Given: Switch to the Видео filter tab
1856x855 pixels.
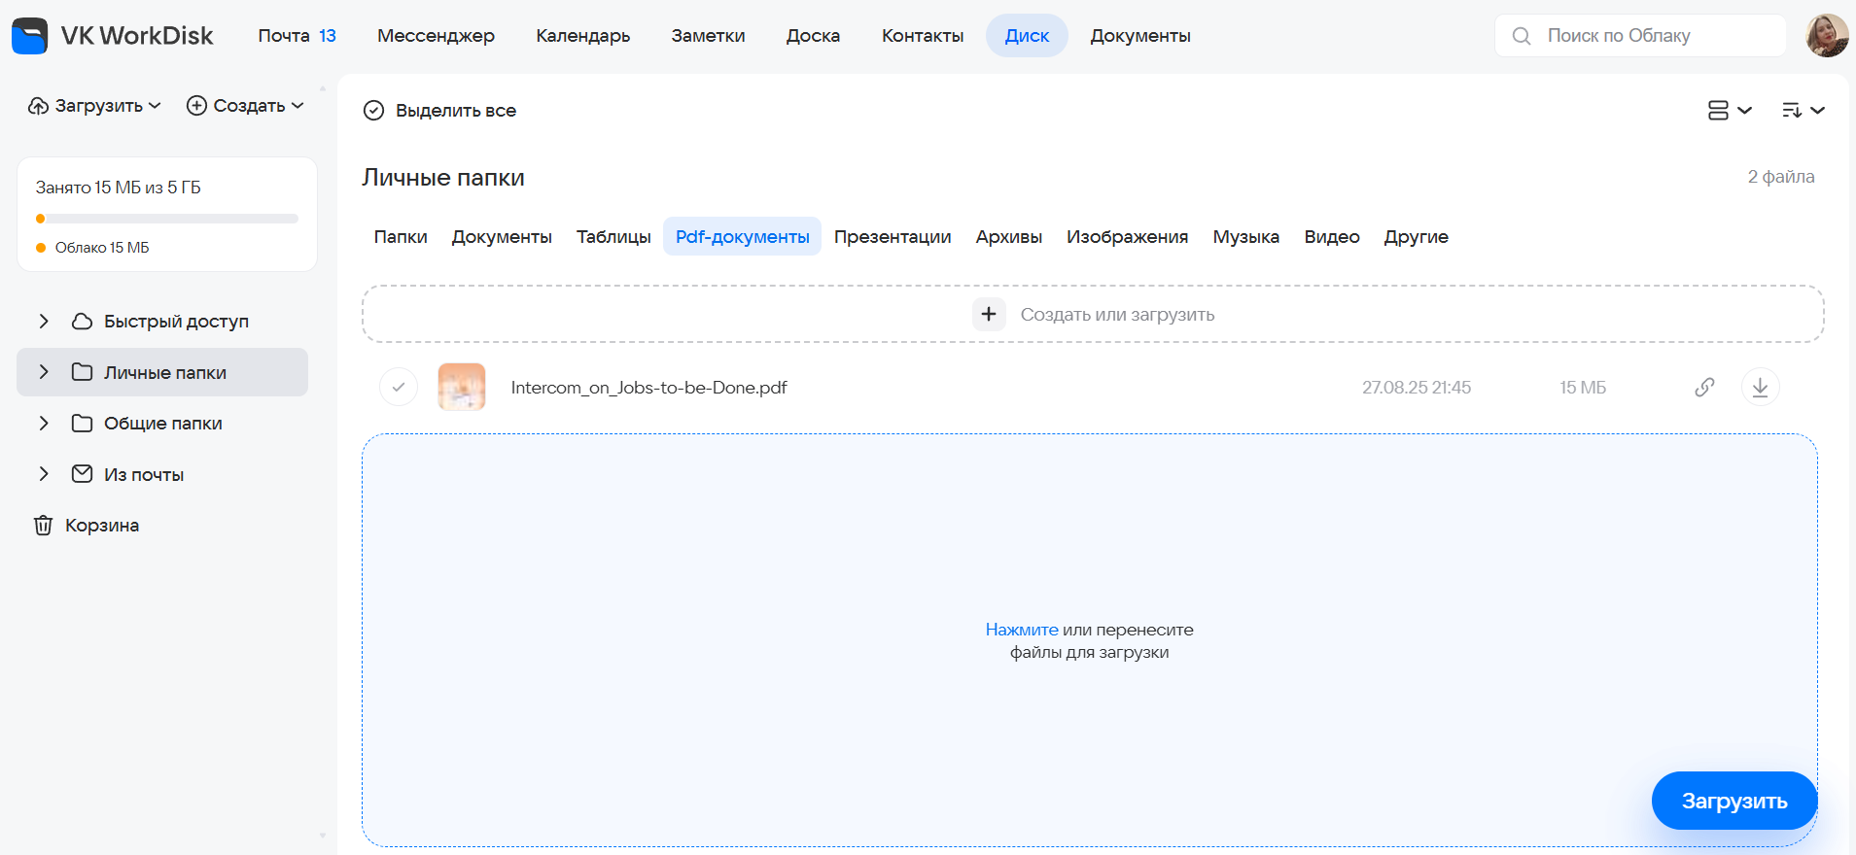Looking at the screenshot, I should pyautogui.click(x=1332, y=237).
